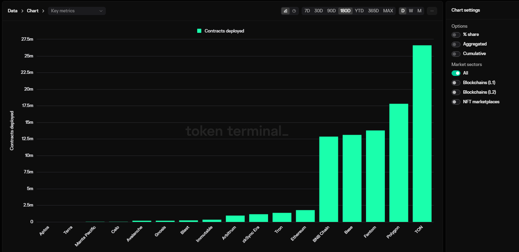
Task: Switch to the clock timeline view icon
Action: [x=294, y=11]
